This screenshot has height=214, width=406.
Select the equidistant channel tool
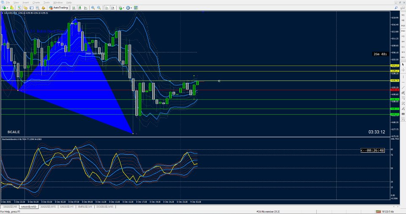pos(403,93)
